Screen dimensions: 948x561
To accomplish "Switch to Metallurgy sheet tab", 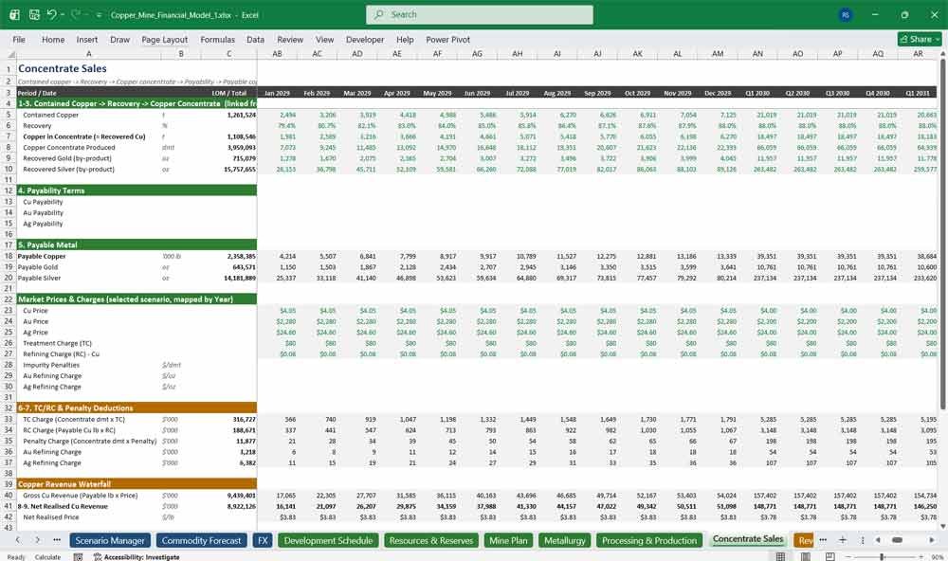I will coord(565,540).
